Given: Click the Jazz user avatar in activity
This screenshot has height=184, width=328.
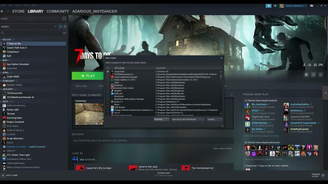Looking at the screenshot, I should coord(75,159).
